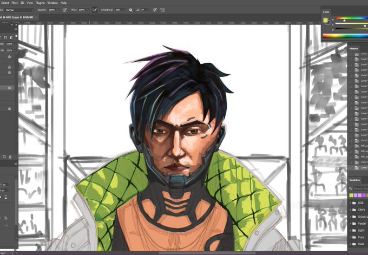Pick the yellow-green recent swatch
The image size is (368, 255).
coord(351,195)
